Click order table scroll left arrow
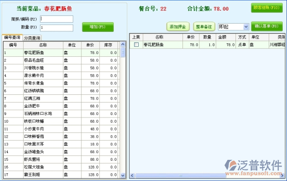This screenshot has width=287, height=181. [x=132, y=176]
